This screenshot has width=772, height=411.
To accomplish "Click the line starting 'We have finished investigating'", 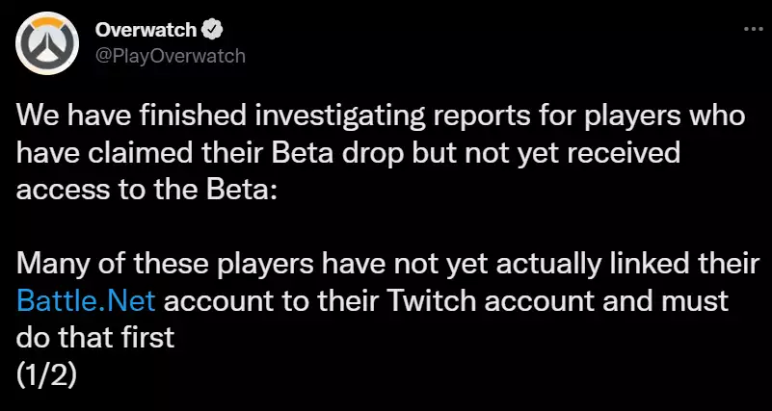I will click(x=381, y=116).
